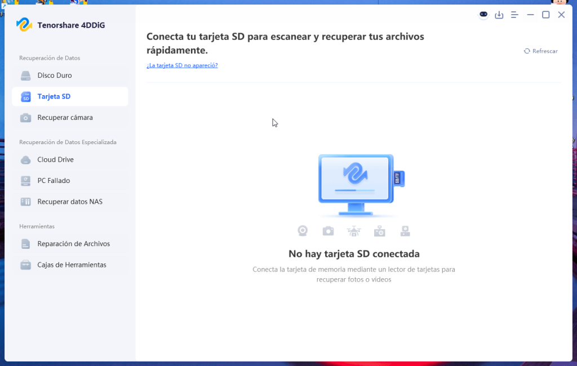Open '¿La tarjeta SD no apareció?' link
The height and width of the screenshot is (366, 577).
click(x=182, y=65)
